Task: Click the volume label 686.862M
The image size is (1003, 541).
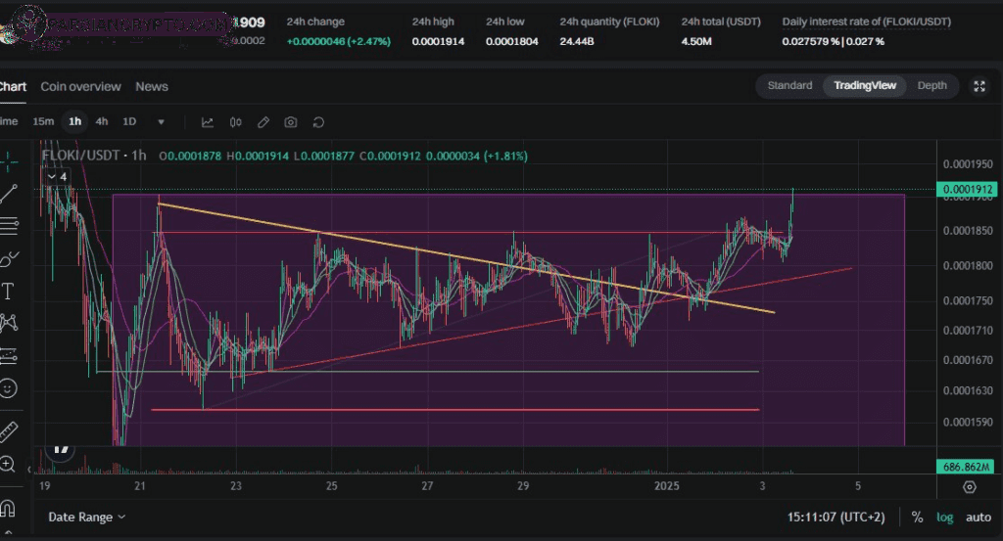Action: (966, 467)
